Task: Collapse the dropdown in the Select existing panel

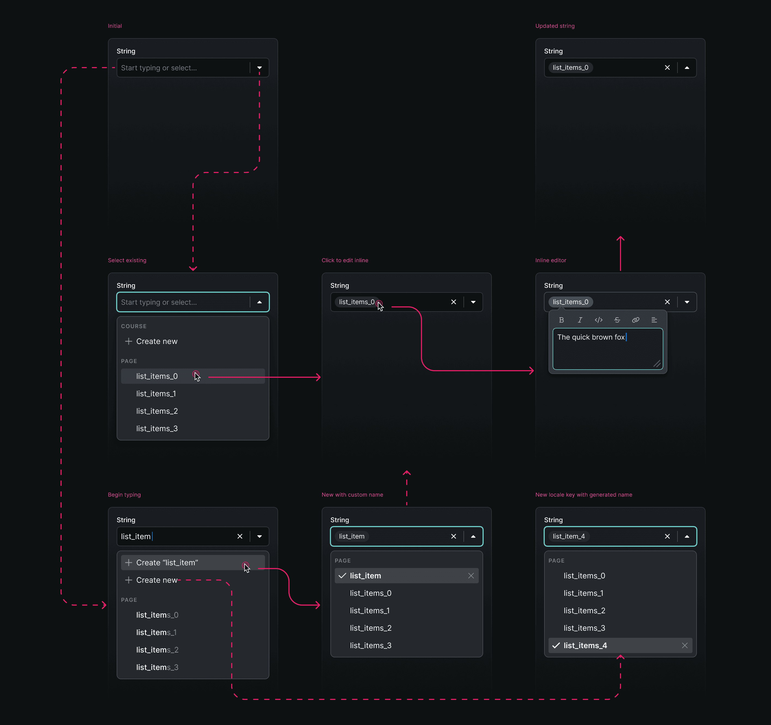Action: 260,302
